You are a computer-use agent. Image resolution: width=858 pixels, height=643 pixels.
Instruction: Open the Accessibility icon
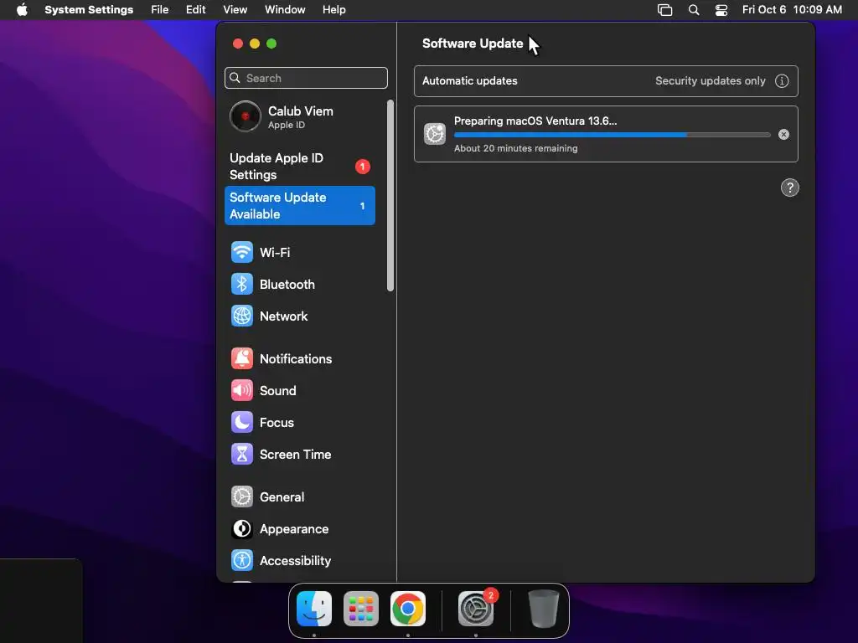coord(242,560)
